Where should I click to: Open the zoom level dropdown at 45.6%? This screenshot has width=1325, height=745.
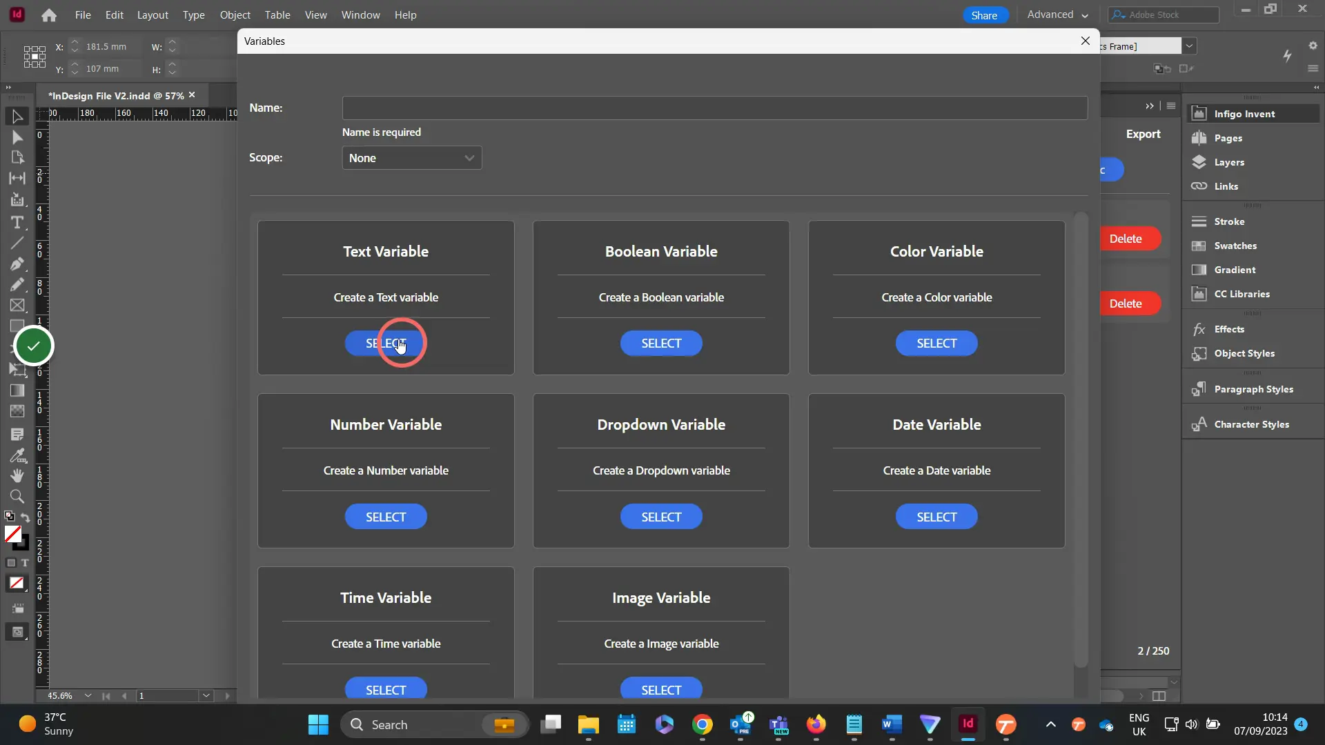coord(88,695)
